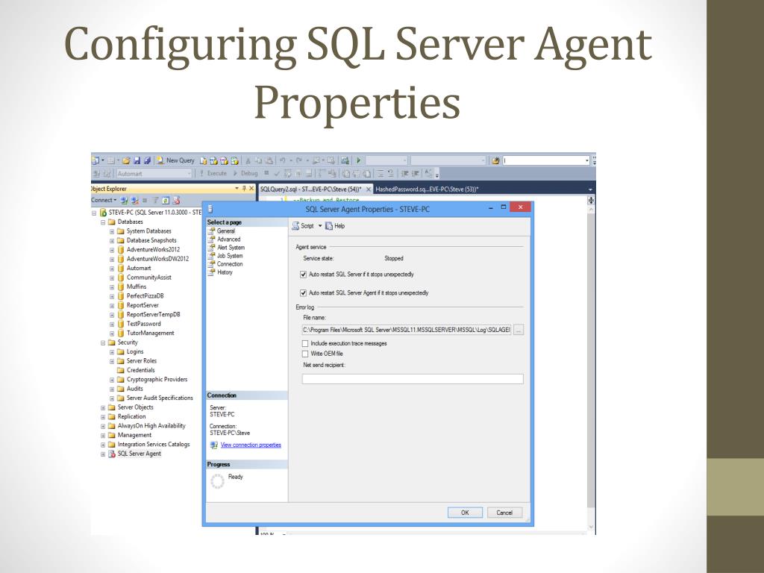Click the error log File name field
Viewport: 764px width, 573px height.
click(407, 330)
